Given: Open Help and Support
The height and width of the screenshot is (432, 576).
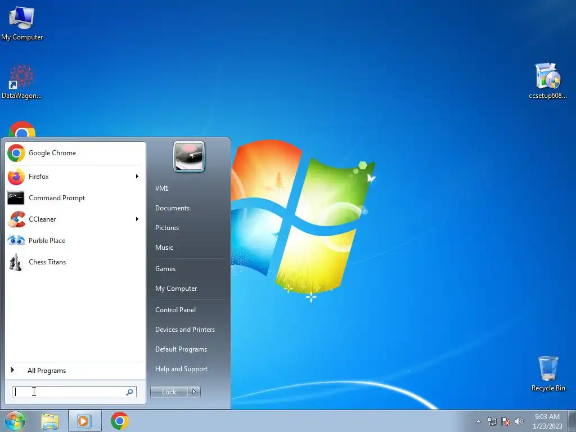Looking at the screenshot, I should coord(181,369).
